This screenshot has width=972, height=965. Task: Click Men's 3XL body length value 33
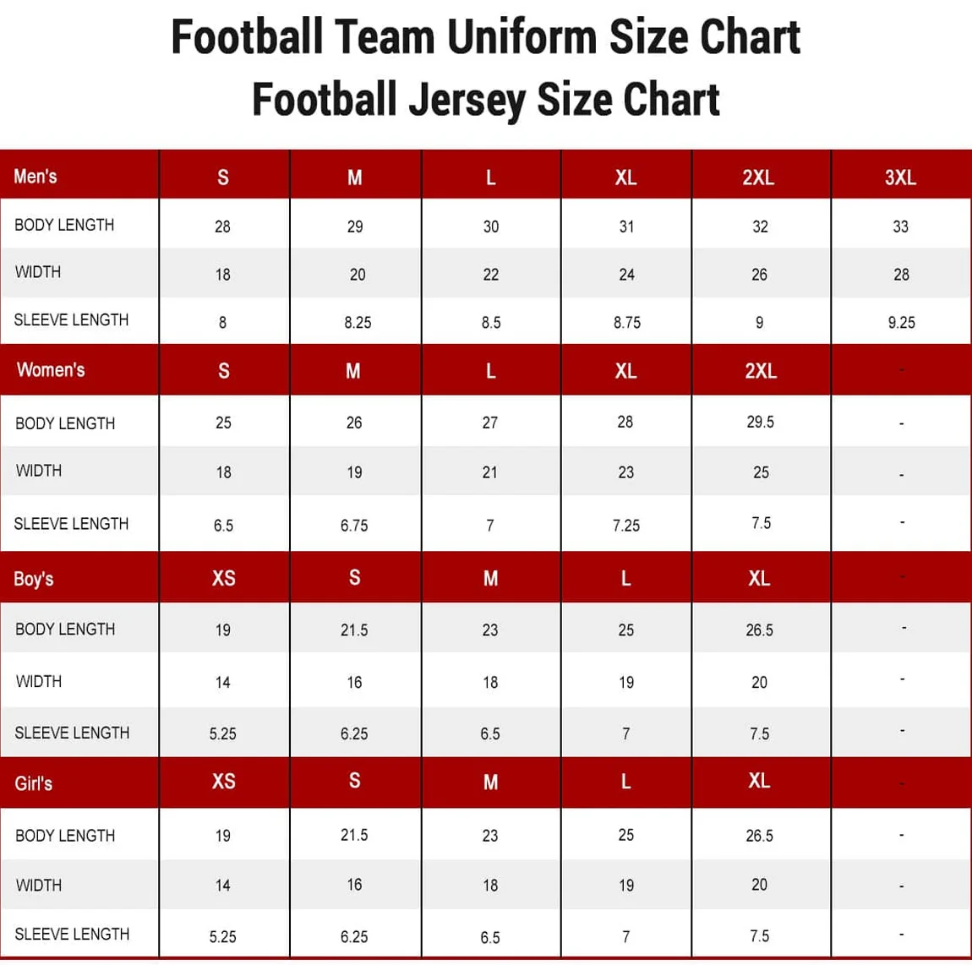pos(901,226)
